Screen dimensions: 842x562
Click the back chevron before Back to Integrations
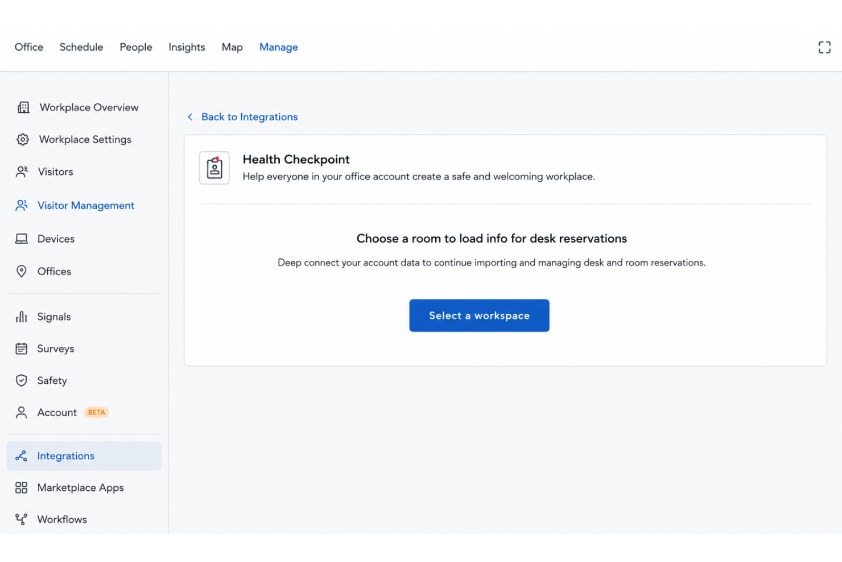190,117
